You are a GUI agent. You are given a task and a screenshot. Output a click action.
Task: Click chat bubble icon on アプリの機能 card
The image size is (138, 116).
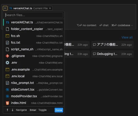[x=94, y=45]
